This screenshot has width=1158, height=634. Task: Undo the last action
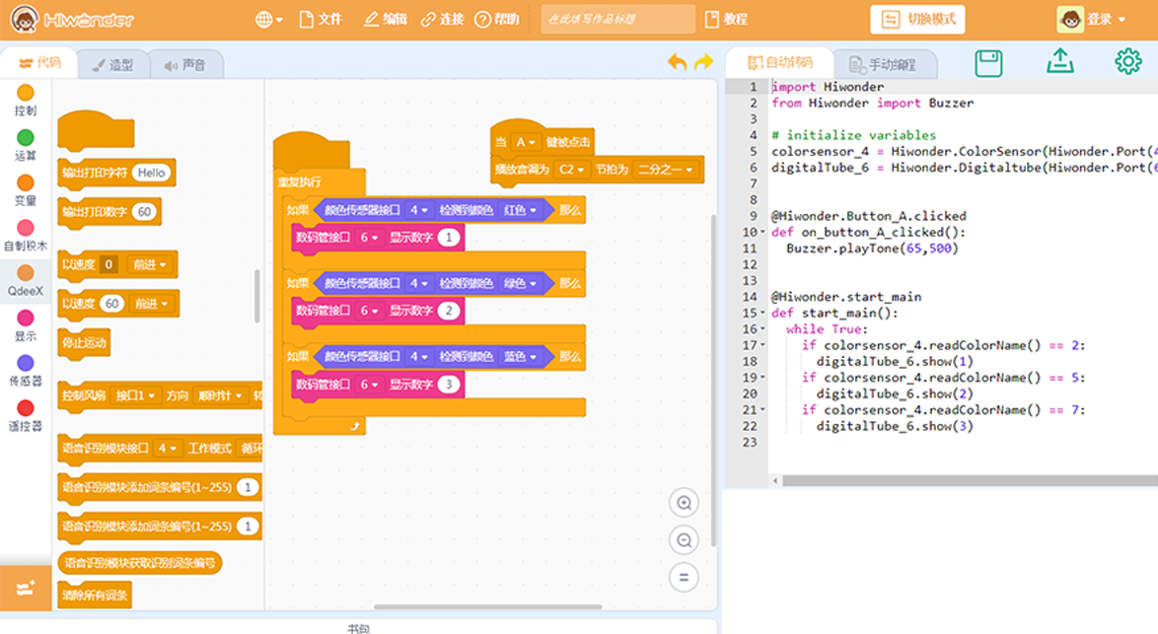click(677, 62)
